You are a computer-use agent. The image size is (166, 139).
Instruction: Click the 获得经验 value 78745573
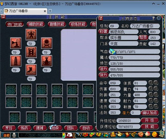click(x=128, y=126)
